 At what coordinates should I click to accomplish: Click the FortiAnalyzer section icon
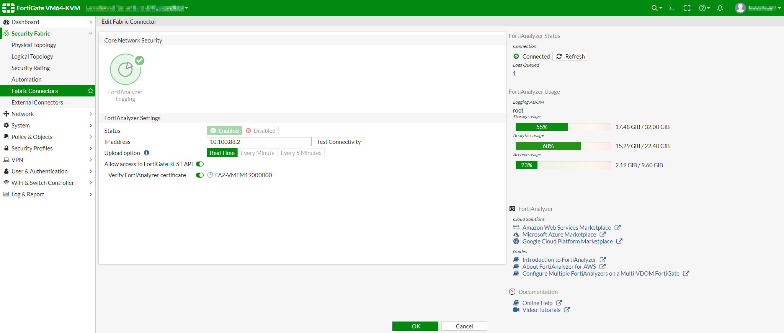tap(512, 209)
